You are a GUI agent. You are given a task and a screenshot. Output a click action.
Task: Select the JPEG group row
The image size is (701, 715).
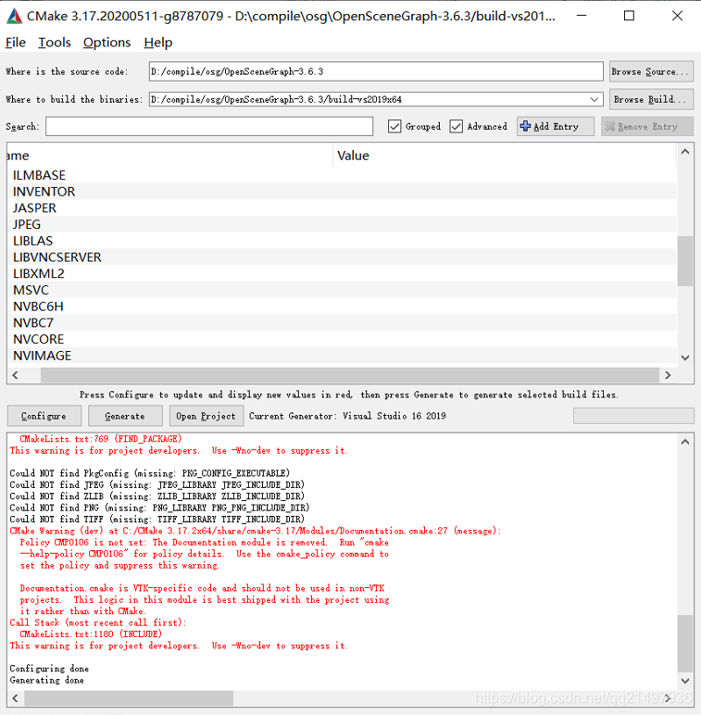pyautogui.click(x=342, y=224)
